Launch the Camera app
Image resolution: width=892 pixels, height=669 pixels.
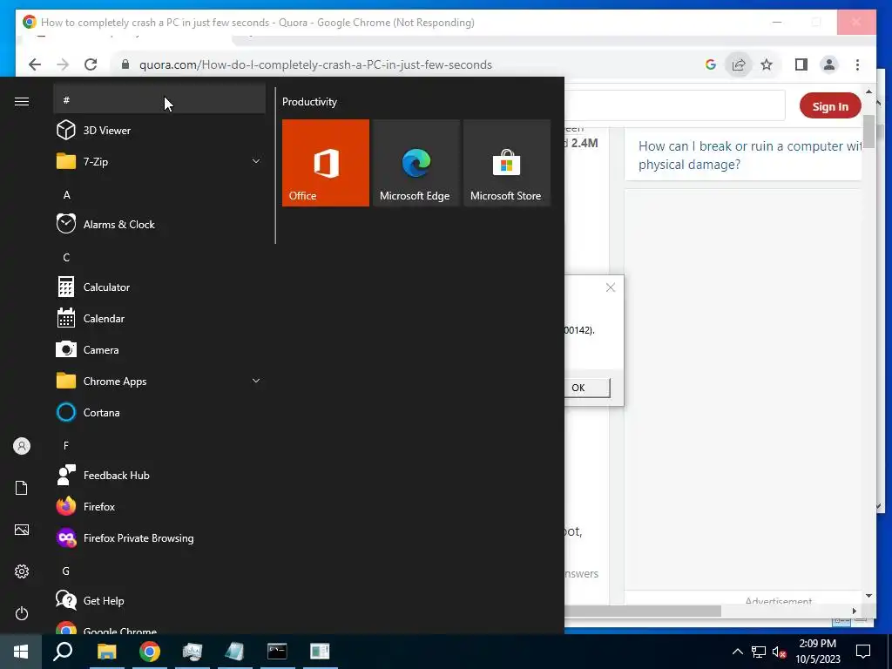tap(159, 350)
